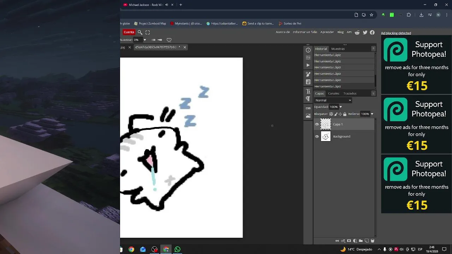Switch to the Muestras tab
The height and width of the screenshot is (254, 452).
point(338,49)
